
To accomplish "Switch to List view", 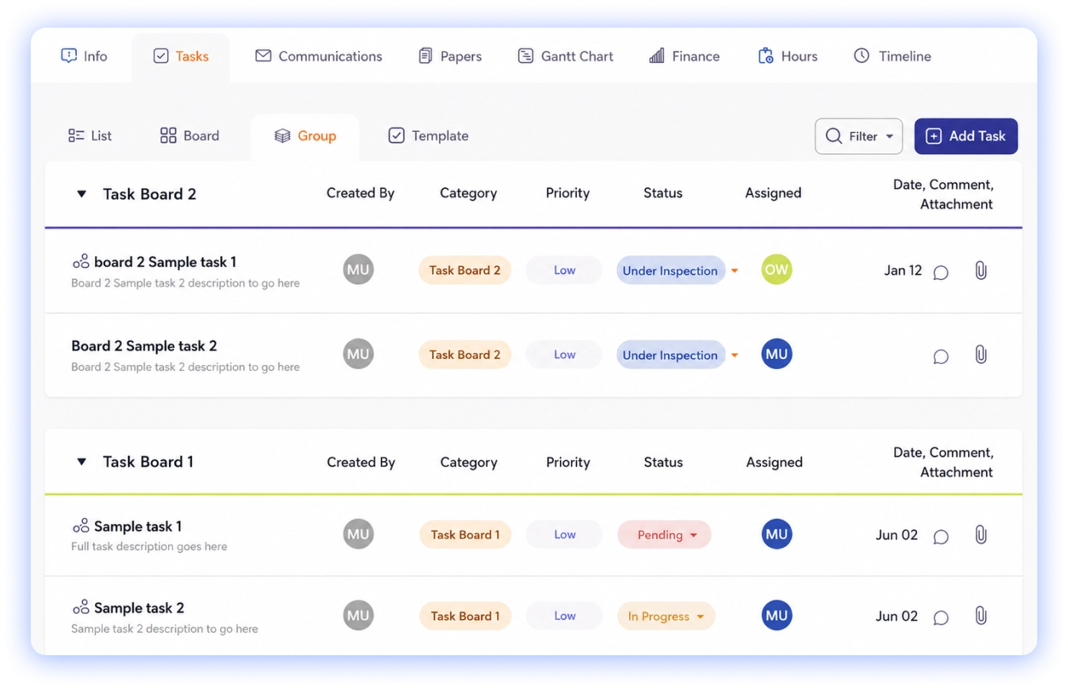I will 90,136.
